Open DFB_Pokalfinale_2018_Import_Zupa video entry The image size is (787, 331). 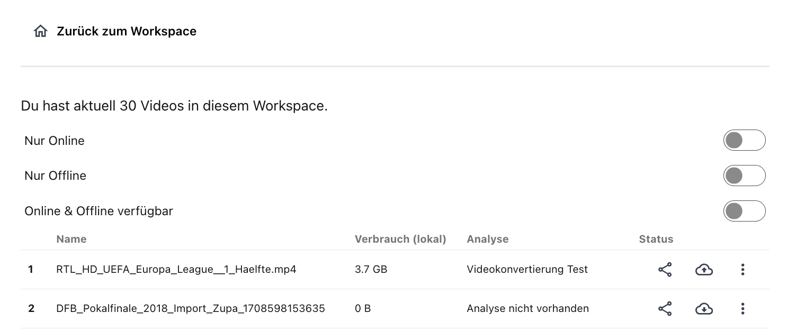[190, 309]
